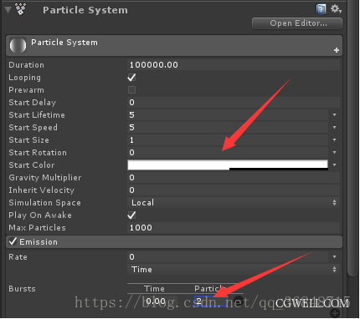
Task: Toggle the Prewarm checkbox
Action: [x=131, y=90]
